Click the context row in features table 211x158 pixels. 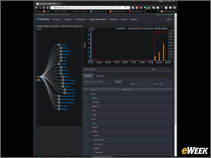[128, 119]
